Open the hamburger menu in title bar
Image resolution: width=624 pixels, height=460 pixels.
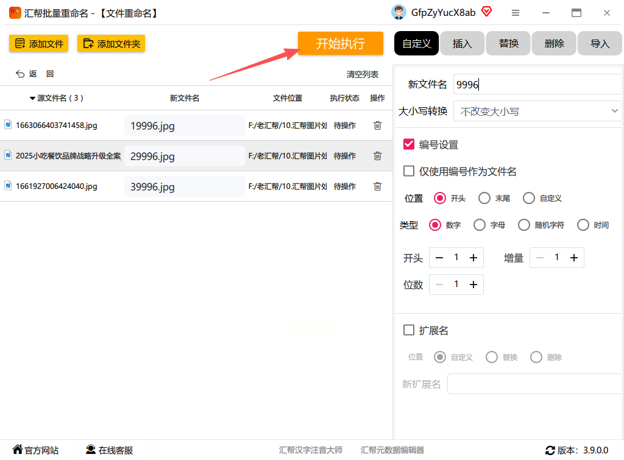(516, 13)
